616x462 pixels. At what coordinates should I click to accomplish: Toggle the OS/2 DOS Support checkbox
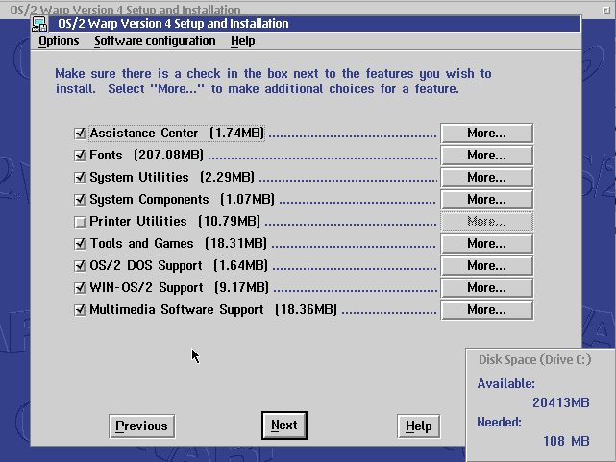coord(80,266)
